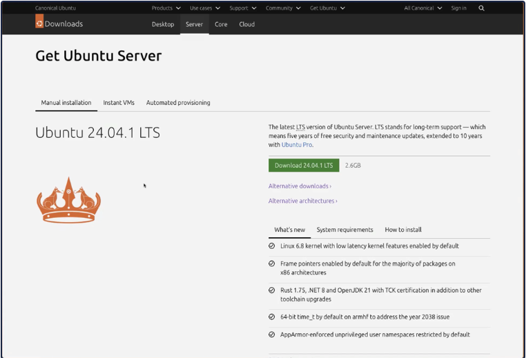Click the checkmark icon beside AppArmor-enforced item
The image size is (526, 358).
click(x=271, y=335)
